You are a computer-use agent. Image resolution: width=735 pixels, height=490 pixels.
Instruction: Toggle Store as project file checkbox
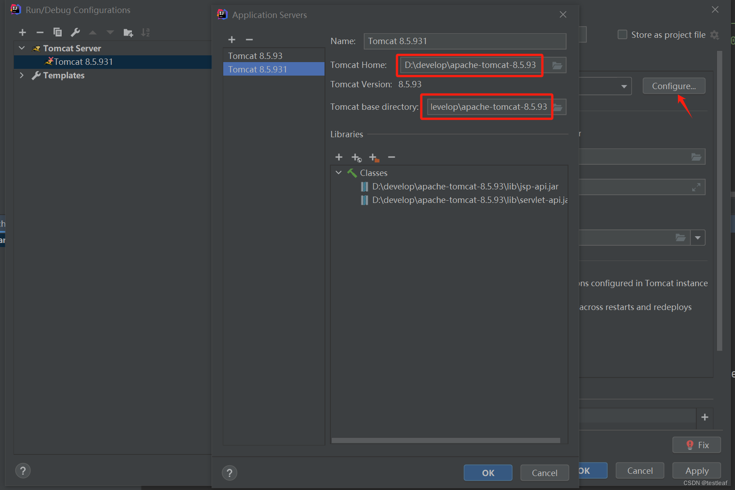click(622, 35)
